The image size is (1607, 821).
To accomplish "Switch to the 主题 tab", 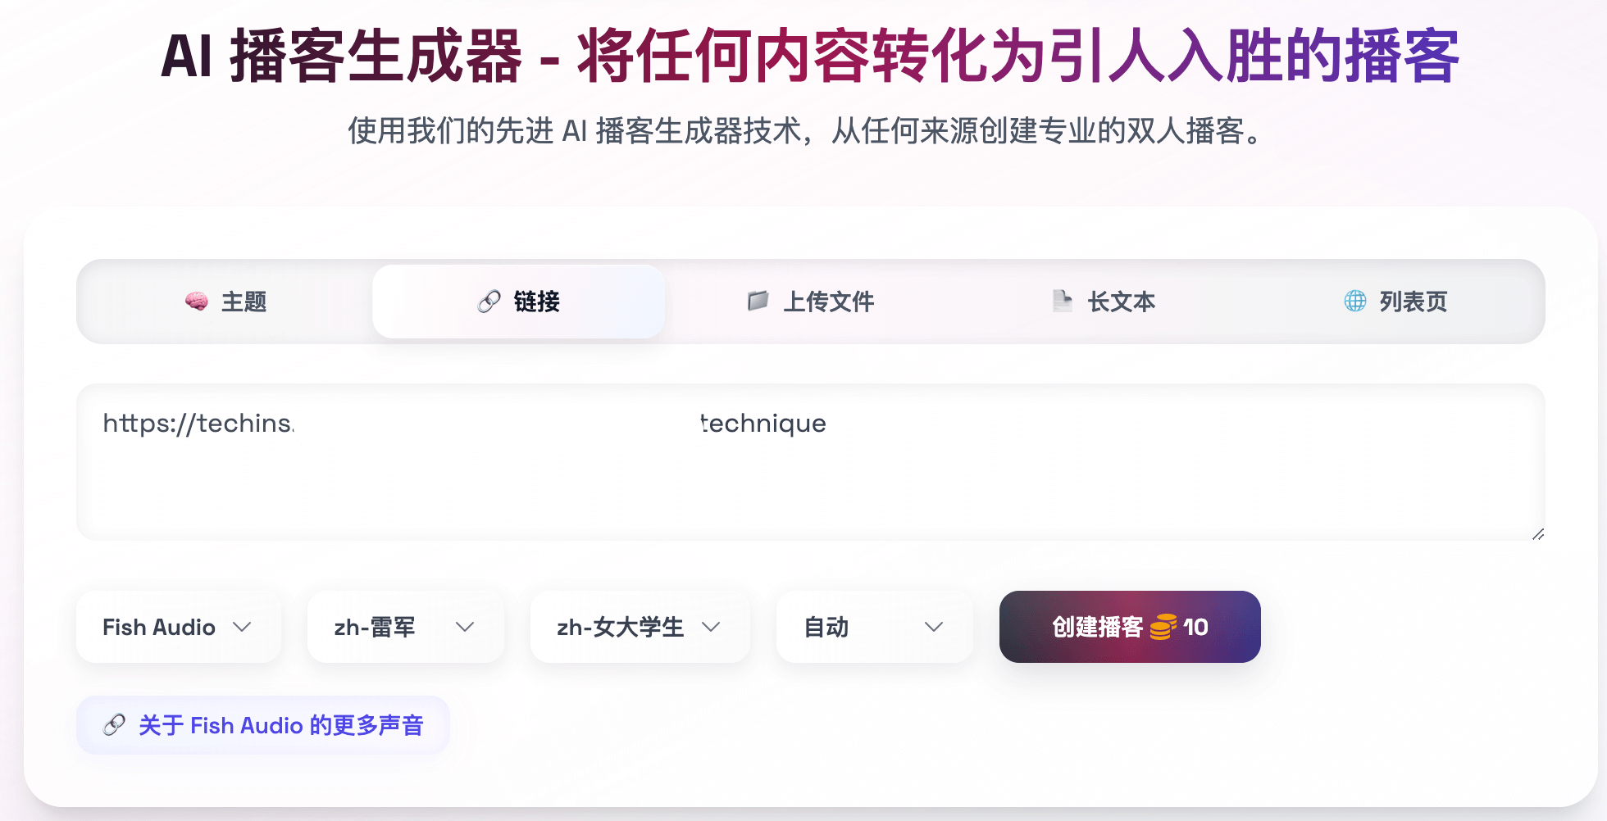I will pyautogui.click(x=226, y=302).
